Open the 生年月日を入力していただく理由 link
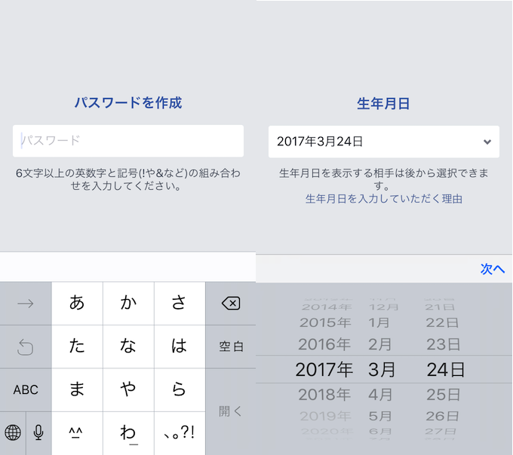Viewport: 513px width, 455px height. [383, 199]
